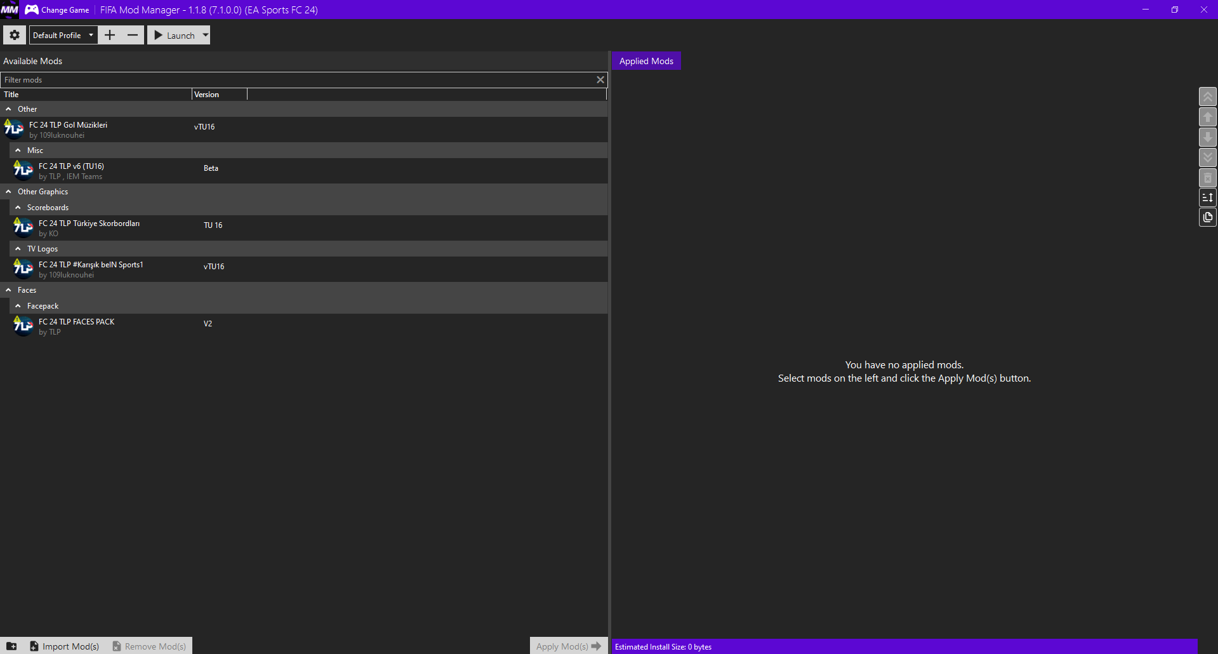Click TLP icon of FC 24 TLP Gol Müzikleri
The image size is (1218, 654).
[14, 130]
